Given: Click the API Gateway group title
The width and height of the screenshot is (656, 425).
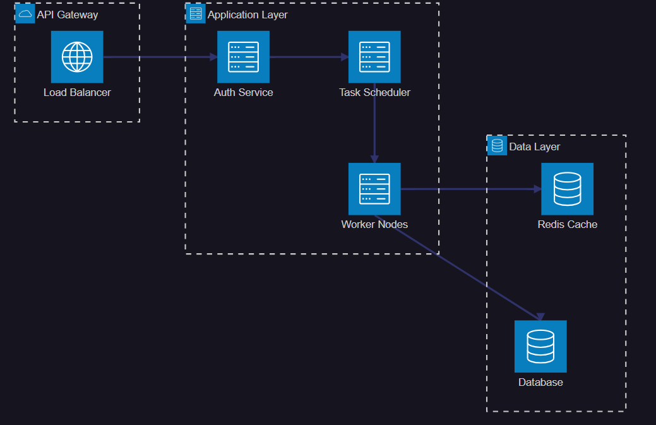Looking at the screenshot, I should 68,15.
